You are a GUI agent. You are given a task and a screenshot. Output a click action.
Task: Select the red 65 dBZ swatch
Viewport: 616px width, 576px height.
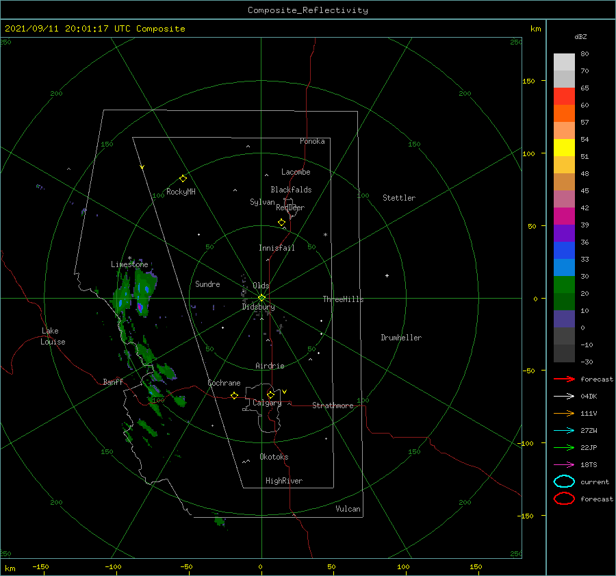pos(564,97)
